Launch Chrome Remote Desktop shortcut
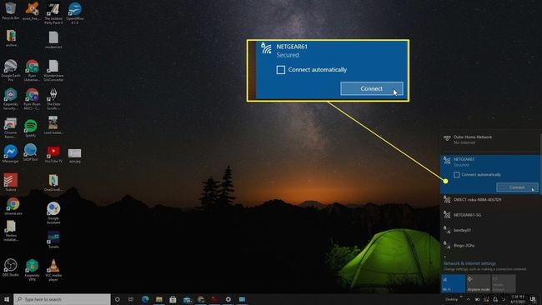The image size is (542, 305). (x=11, y=127)
